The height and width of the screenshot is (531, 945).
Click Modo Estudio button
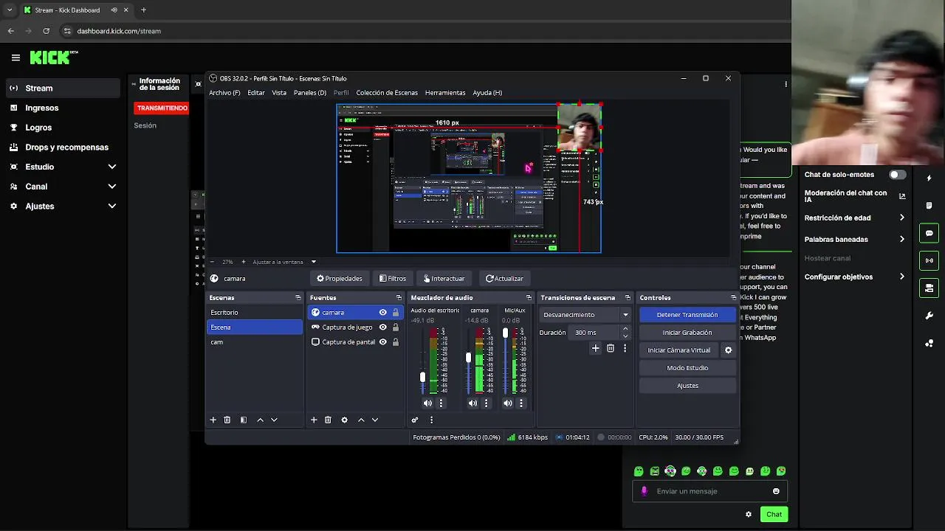pos(687,368)
